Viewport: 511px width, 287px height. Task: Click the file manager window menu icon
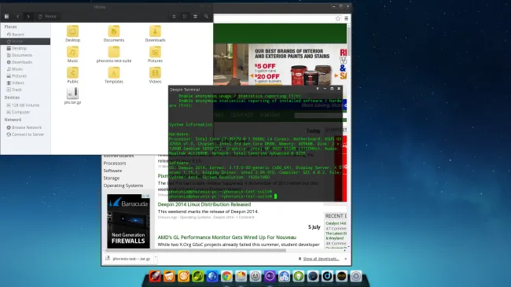6,17
